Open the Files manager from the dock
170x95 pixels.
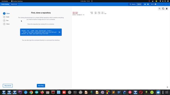pos(48,92)
